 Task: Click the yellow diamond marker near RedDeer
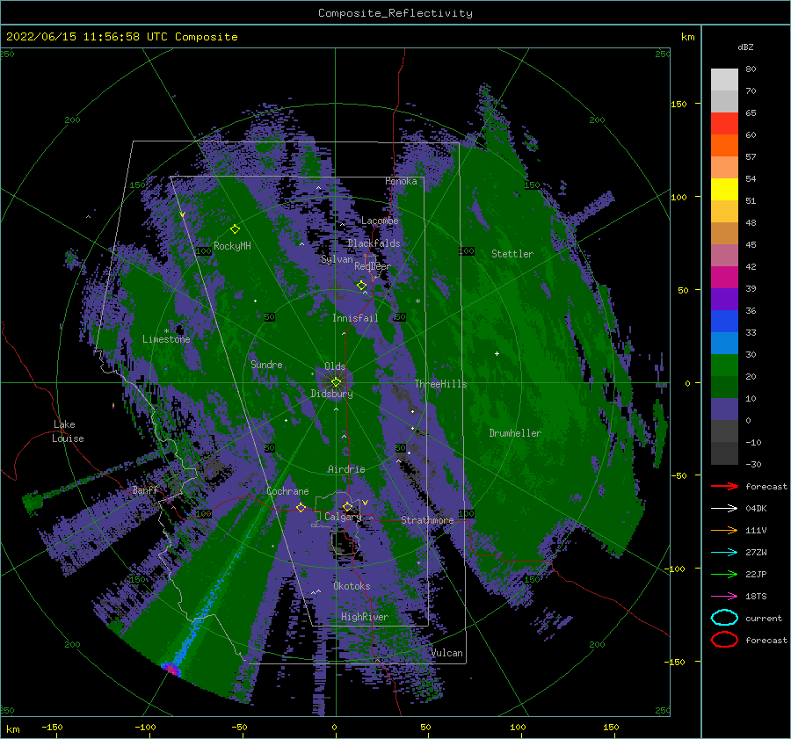[x=361, y=286]
